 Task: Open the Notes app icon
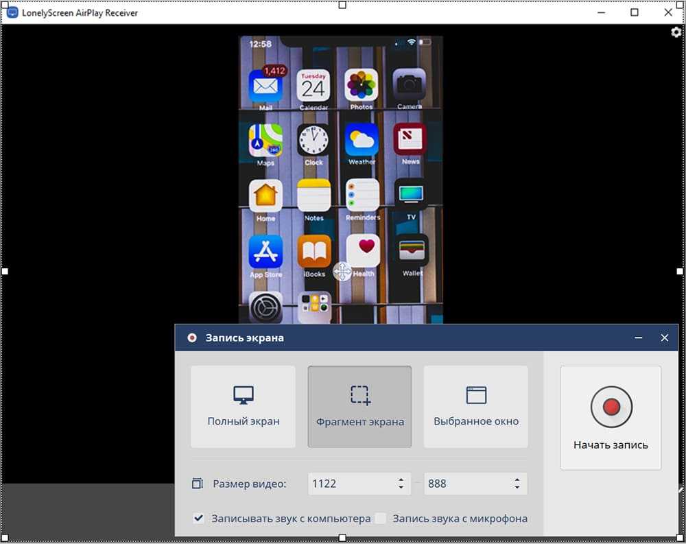[x=314, y=196]
